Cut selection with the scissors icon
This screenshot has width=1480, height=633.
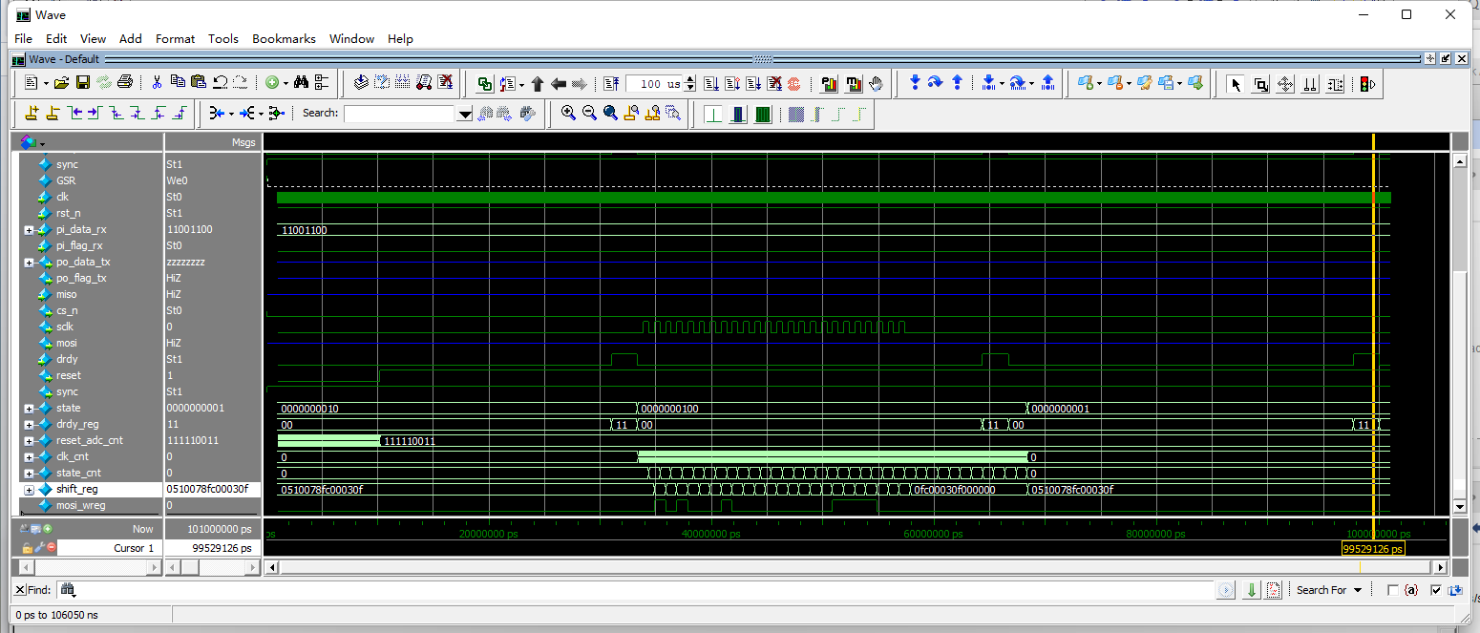tap(157, 83)
